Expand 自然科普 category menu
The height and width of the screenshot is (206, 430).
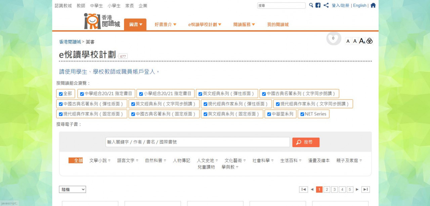(156, 161)
